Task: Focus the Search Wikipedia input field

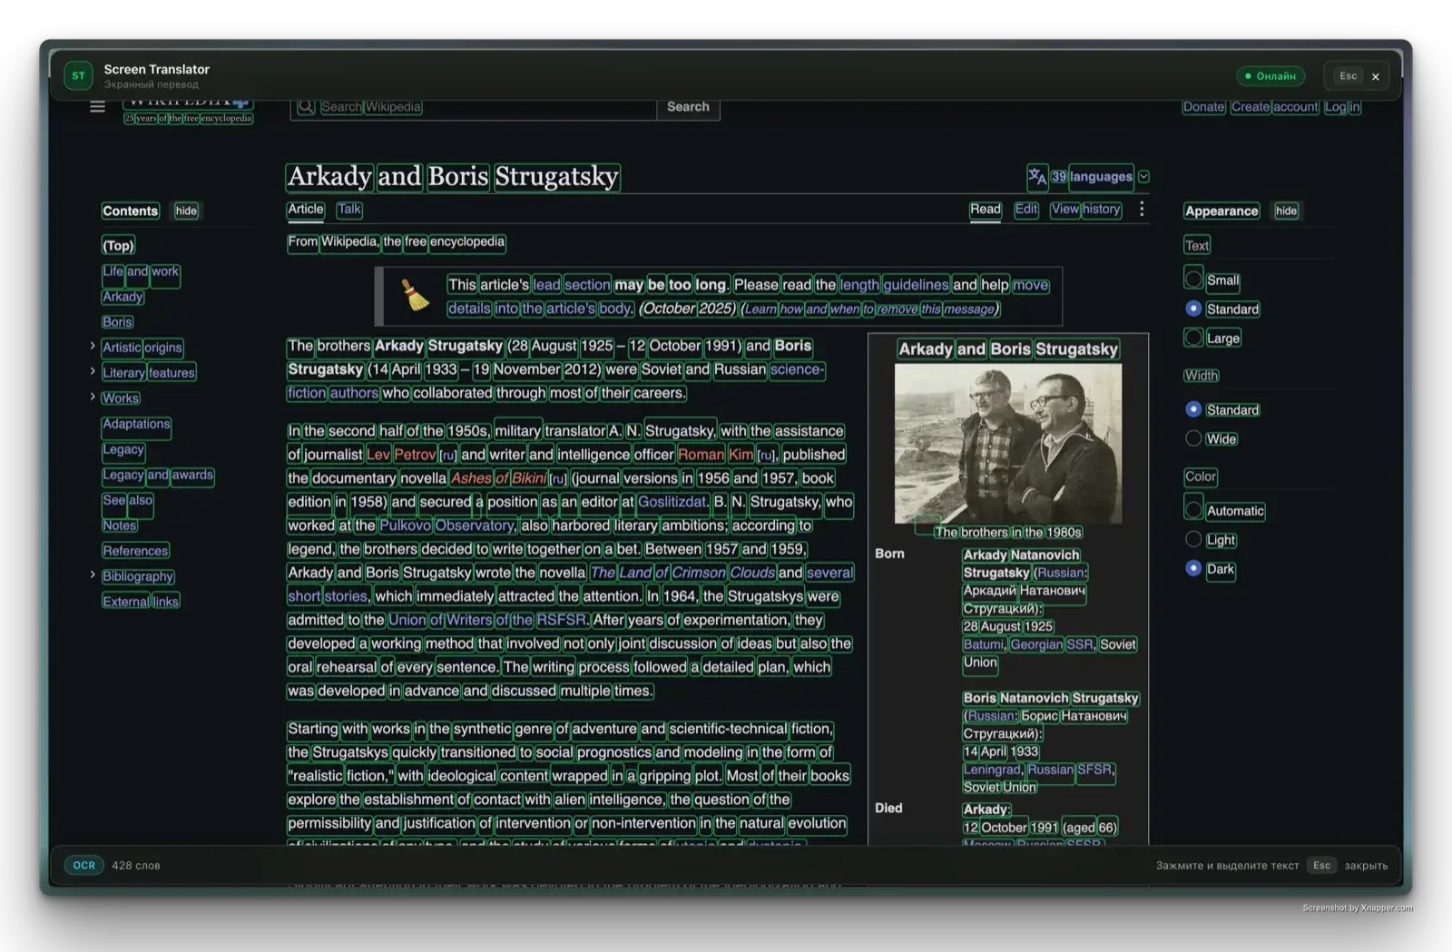Action: pyautogui.click(x=473, y=107)
